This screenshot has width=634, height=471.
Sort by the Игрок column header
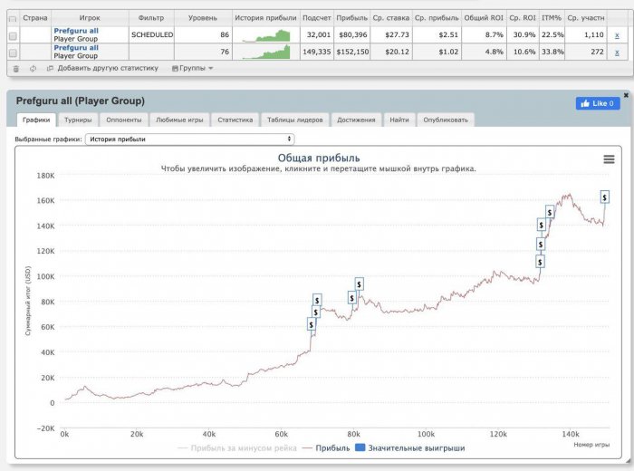(x=90, y=18)
